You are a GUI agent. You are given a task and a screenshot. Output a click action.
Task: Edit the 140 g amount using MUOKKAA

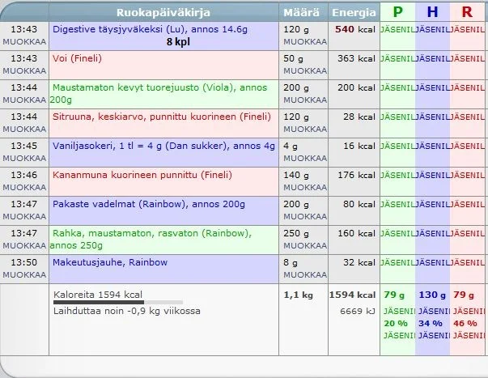(304, 186)
